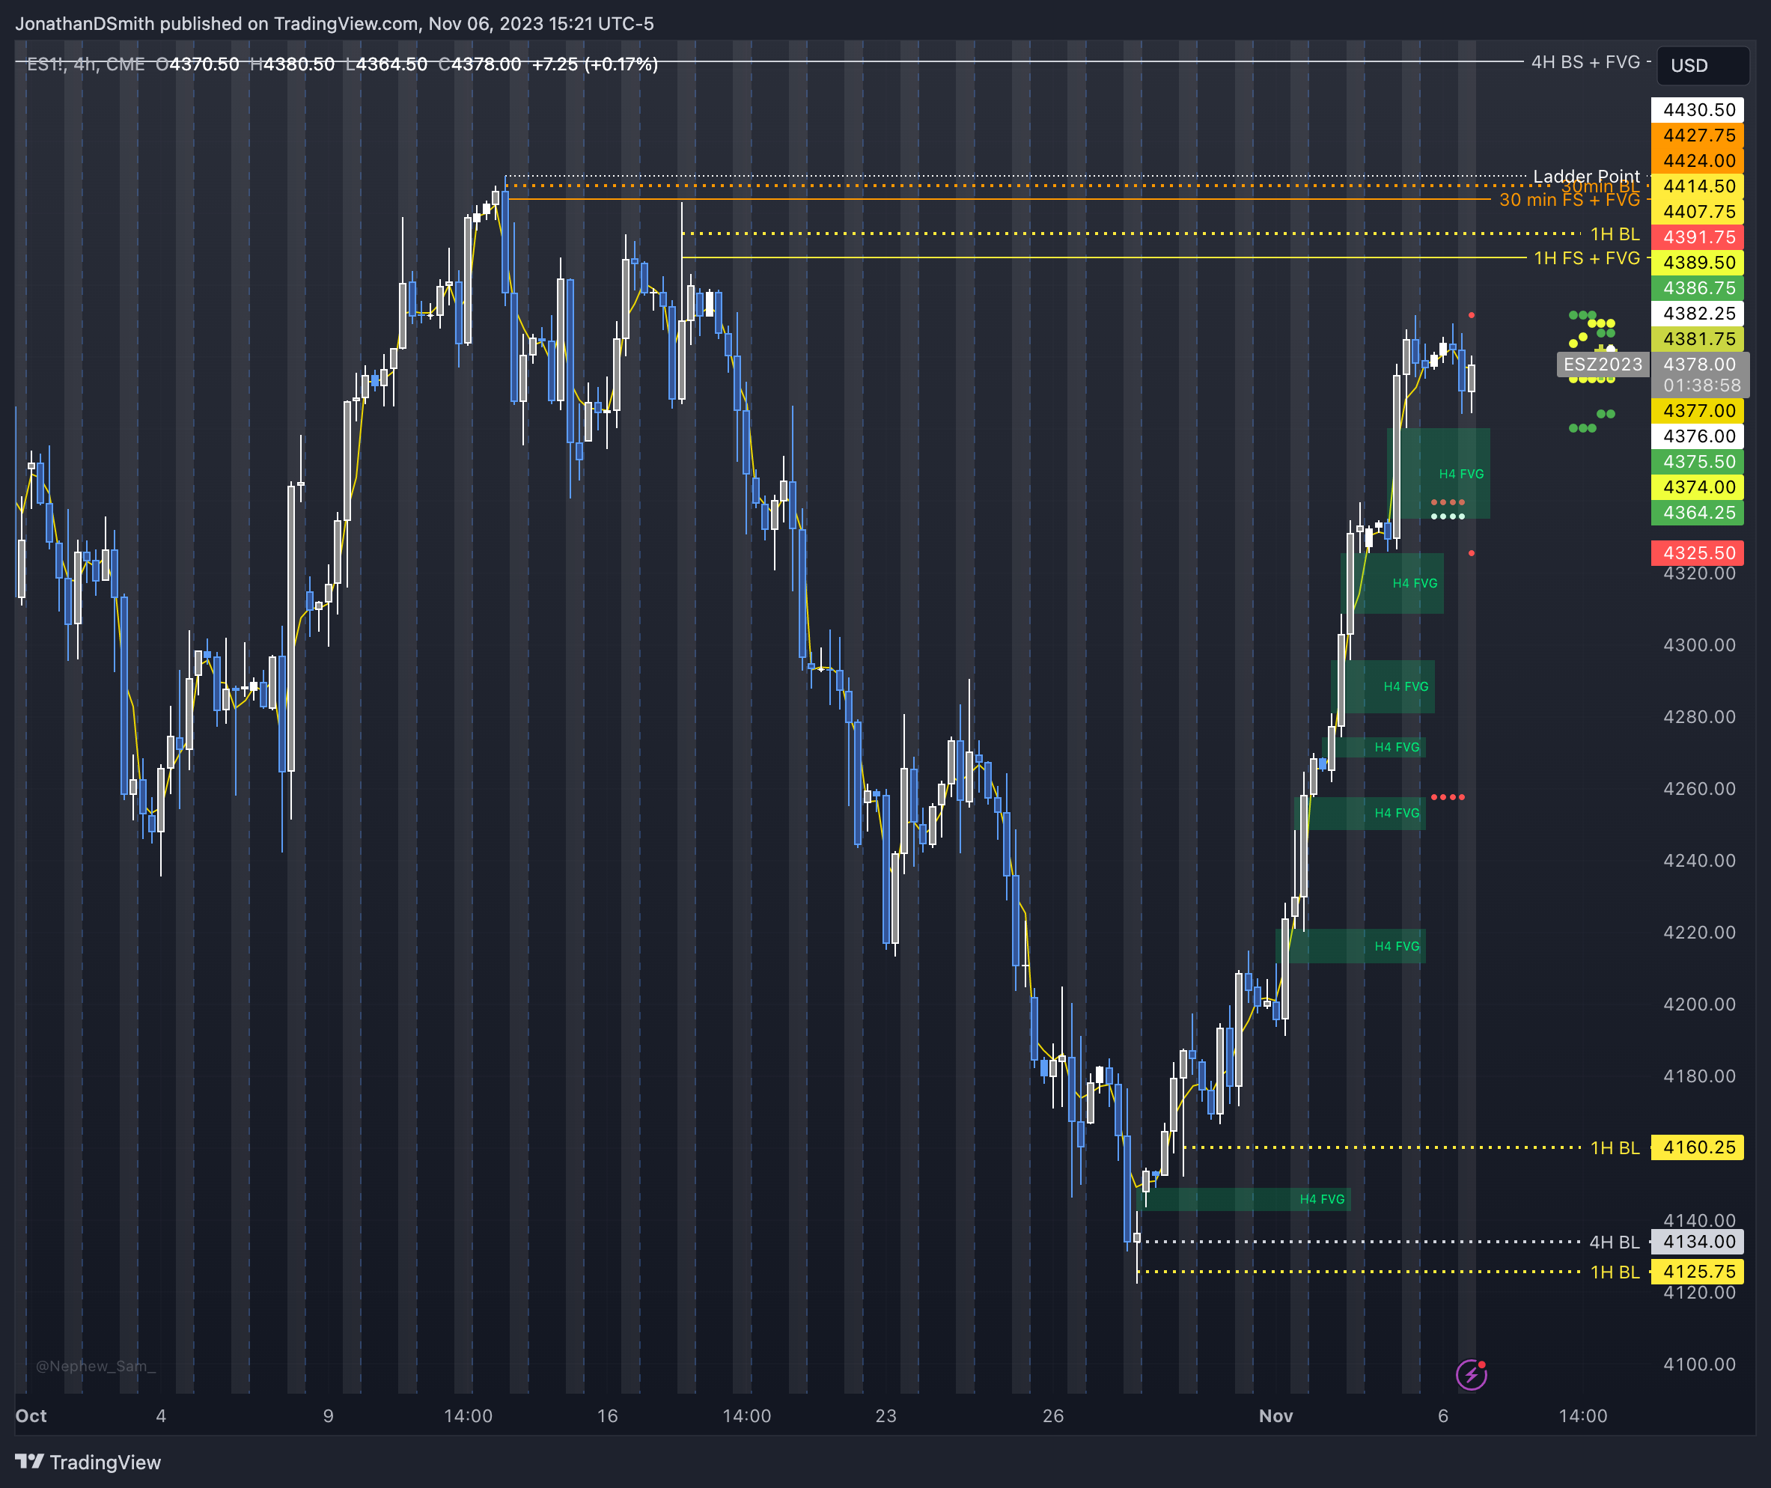Click the red 4391.75 price label

click(1697, 237)
